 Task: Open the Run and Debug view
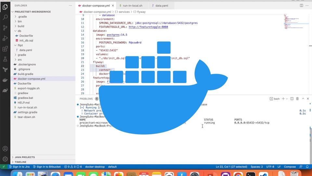click(5, 38)
